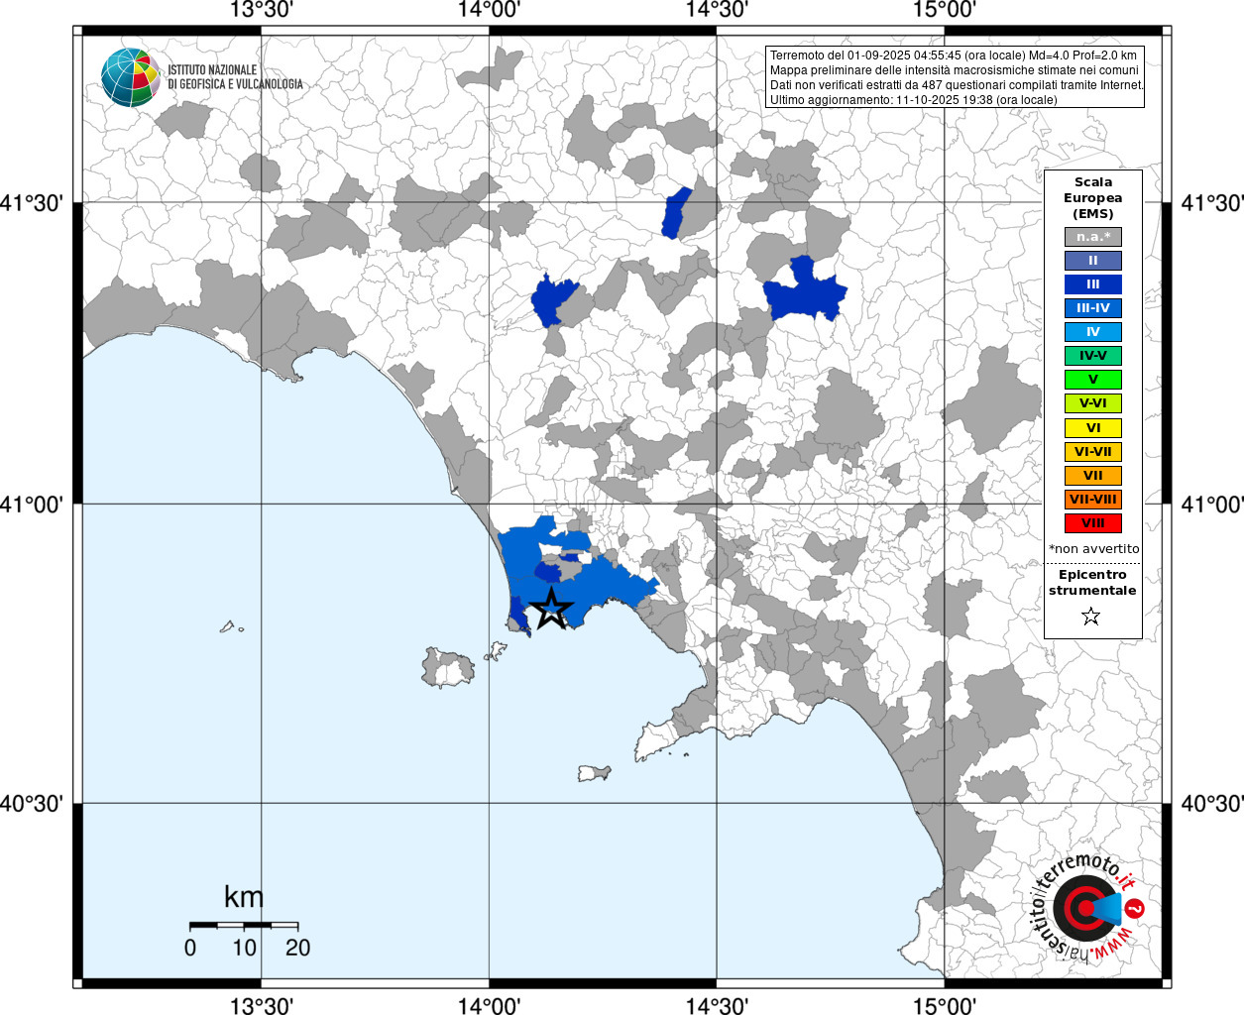Select the VI-VII intensity legend swatch
This screenshot has height=1015, width=1244.
(x=1093, y=452)
